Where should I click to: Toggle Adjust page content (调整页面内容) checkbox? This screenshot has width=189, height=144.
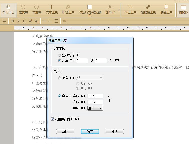click(x=53, y=119)
